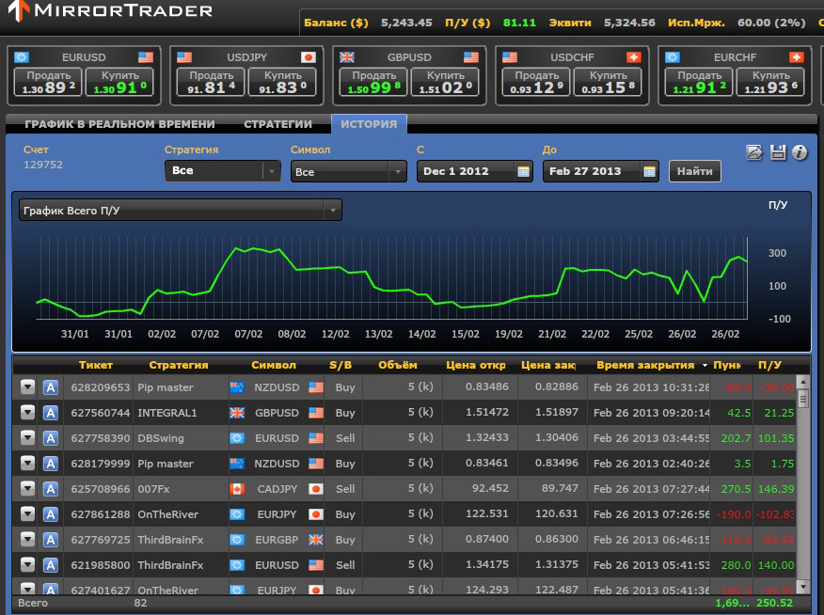Click Продать on GBPUSD
Image resolution: width=824 pixels, height=615 pixels.
[374, 82]
